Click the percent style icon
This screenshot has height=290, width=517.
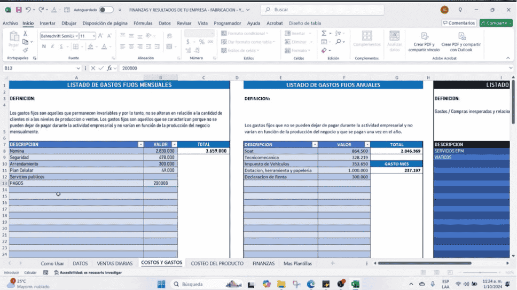pos(201,42)
